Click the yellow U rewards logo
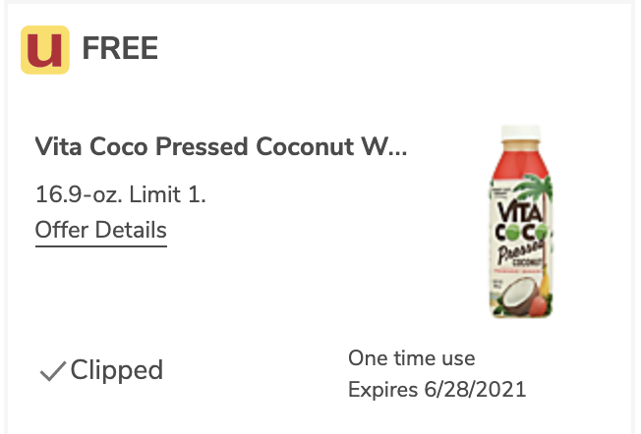 tap(45, 50)
